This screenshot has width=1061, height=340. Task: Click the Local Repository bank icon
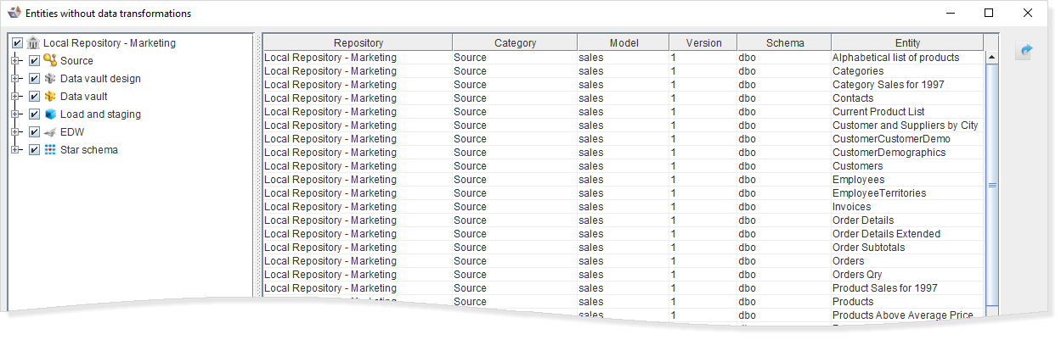[33, 43]
